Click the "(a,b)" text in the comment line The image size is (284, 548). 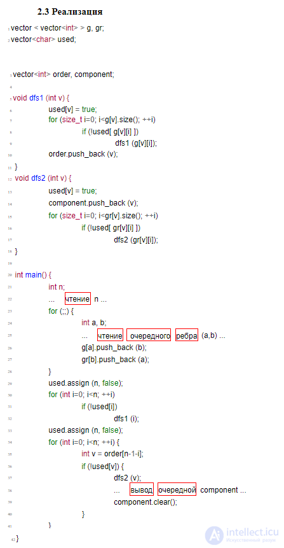pos(209,336)
